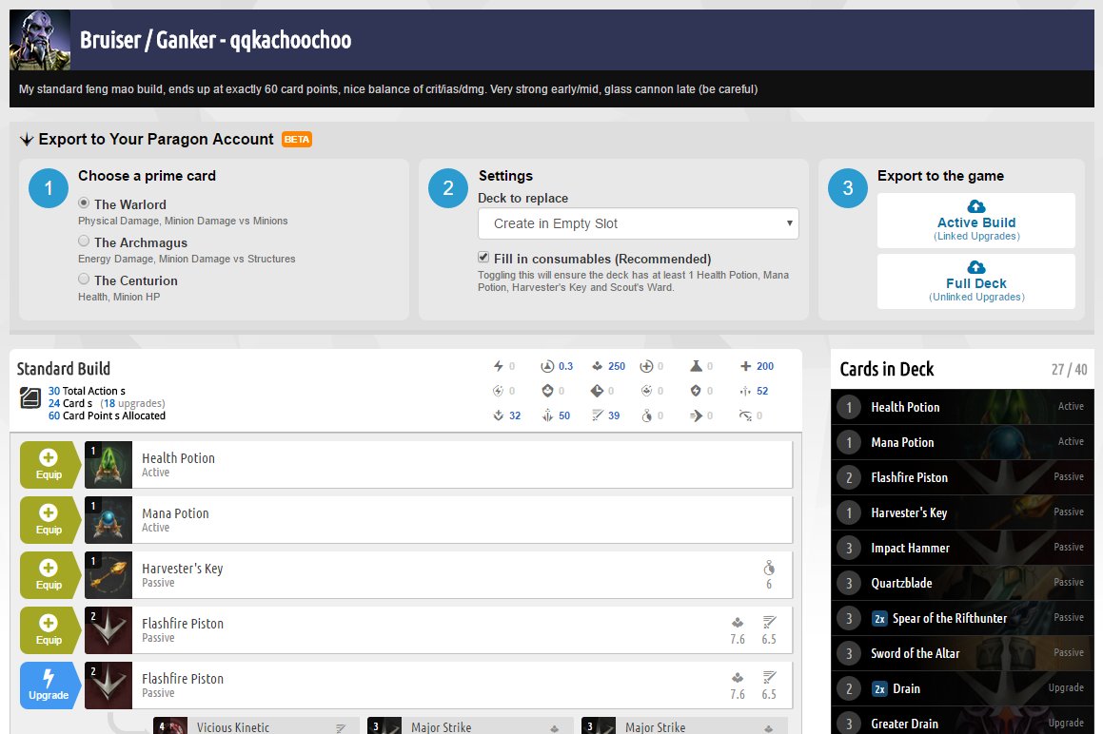This screenshot has height=734, width=1103.
Task: Click the physical damage stat icon showing 250
Action: tap(598, 366)
